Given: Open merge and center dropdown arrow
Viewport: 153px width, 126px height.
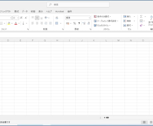Looking at the screenshot, I should (61, 23).
